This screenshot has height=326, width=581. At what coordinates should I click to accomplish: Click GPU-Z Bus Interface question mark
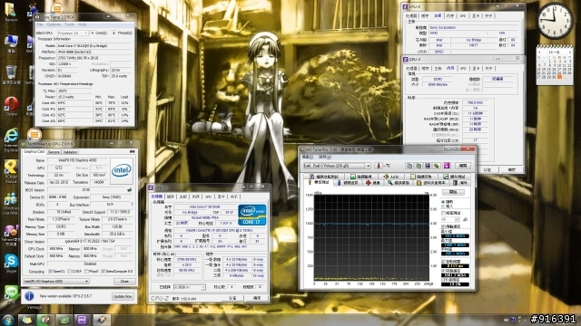click(132, 205)
